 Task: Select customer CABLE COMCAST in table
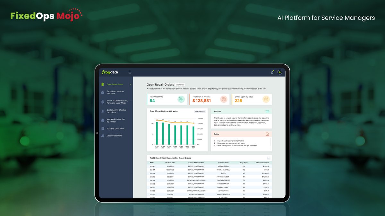(x=223, y=184)
